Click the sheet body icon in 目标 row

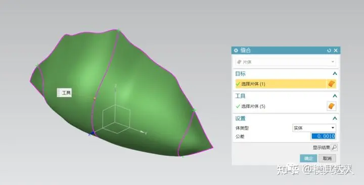(332, 84)
